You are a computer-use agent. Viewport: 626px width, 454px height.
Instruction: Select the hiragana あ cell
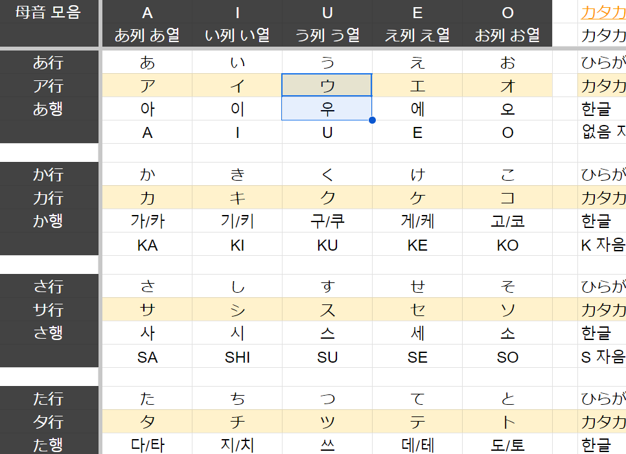pyautogui.click(x=147, y=63)
